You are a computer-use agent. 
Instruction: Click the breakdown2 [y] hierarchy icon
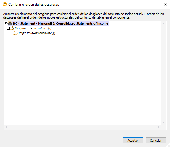[x=15, y=33]
